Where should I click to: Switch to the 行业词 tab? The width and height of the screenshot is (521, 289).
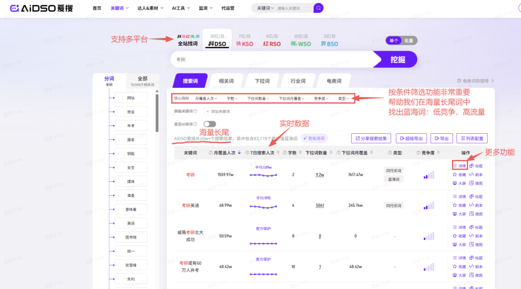pyautogui.click(x=298, y=81)
